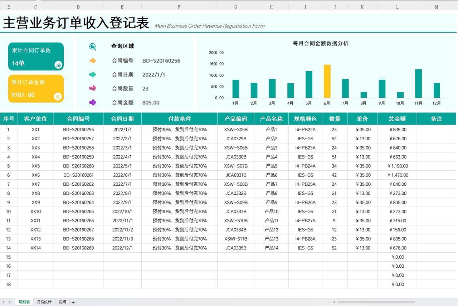Jump to last sheet using tab arrow
Image resolution: width=458 pixels, height=306 pixels.
pos(10,302)
